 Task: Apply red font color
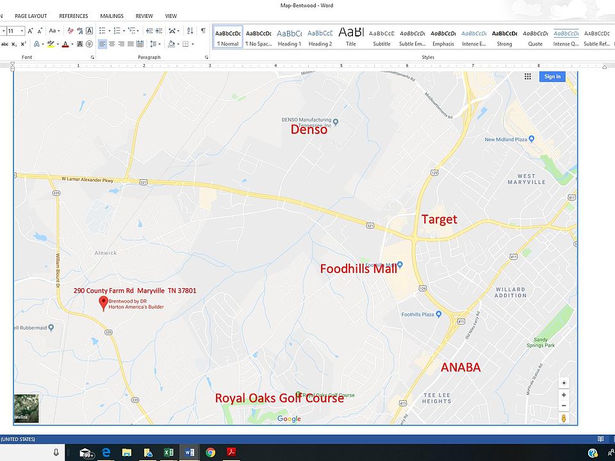pos(65,44)
